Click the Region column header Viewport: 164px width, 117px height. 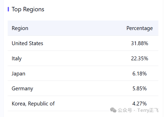20,28
